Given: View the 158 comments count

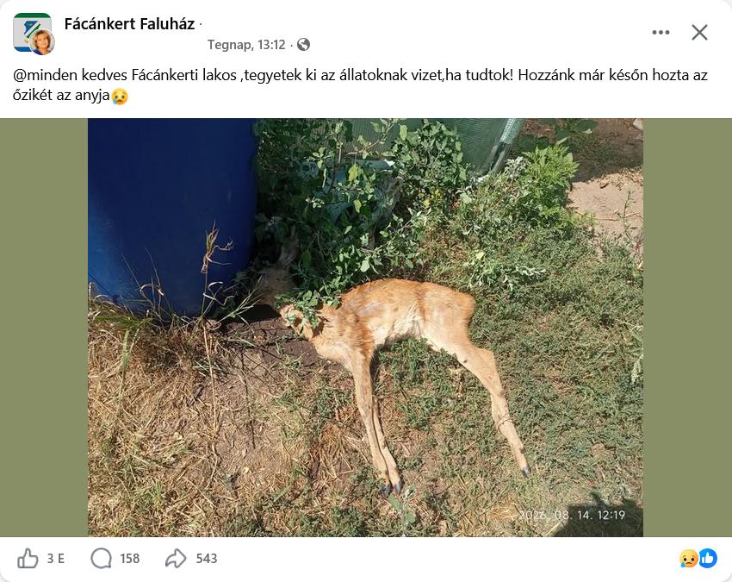Looking at the screenshot, I should tap(130, 558).
